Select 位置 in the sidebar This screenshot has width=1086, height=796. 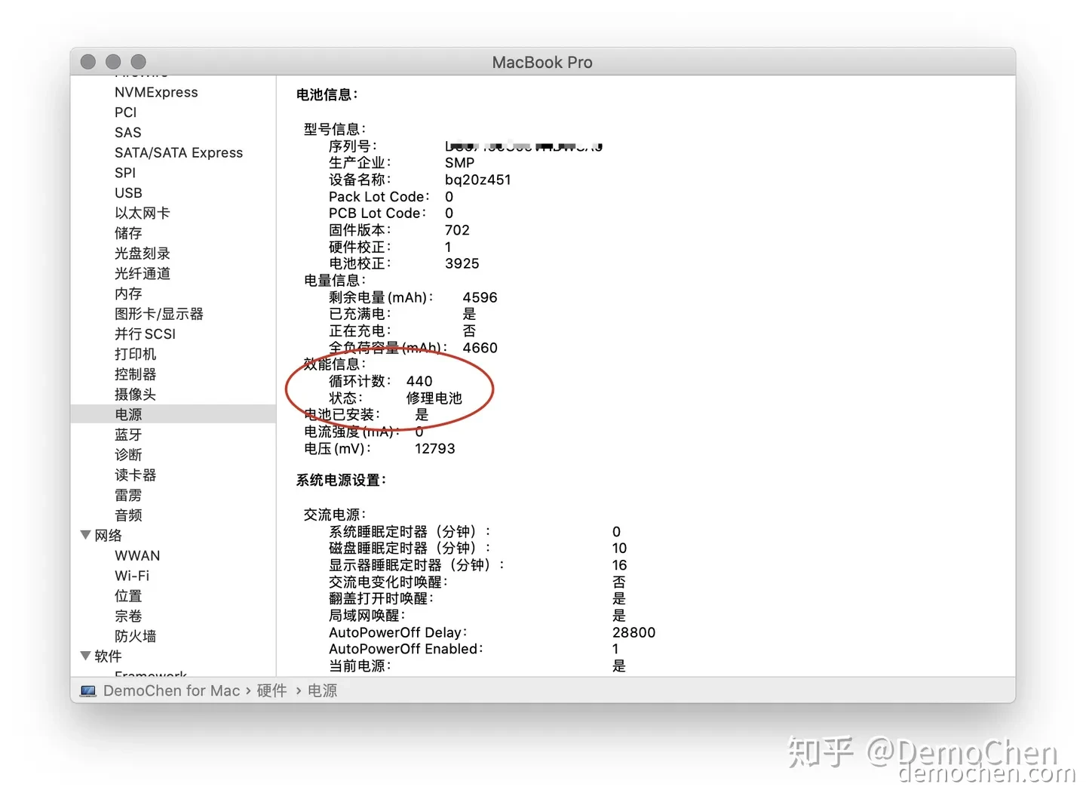point(128,596)
